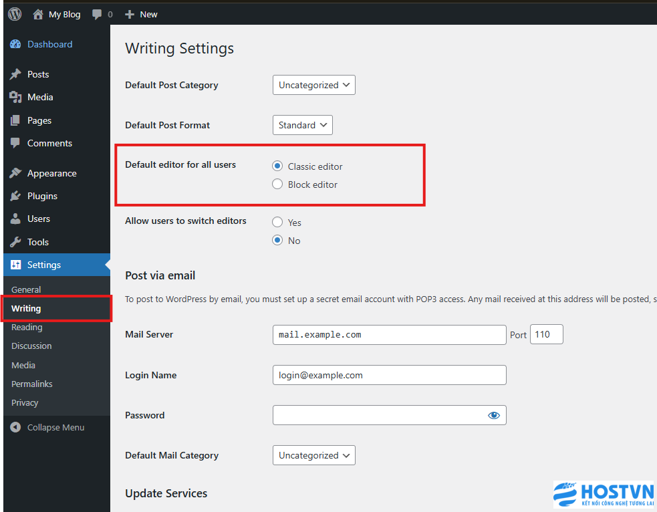Open Appearance via the paintbrush icon
The height and width of the screenshot is (512, 657).
click(x=15, y=173)
